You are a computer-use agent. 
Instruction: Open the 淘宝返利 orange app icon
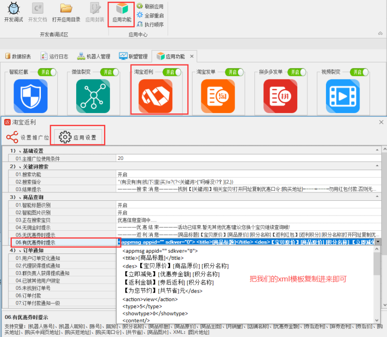(155, 96)
